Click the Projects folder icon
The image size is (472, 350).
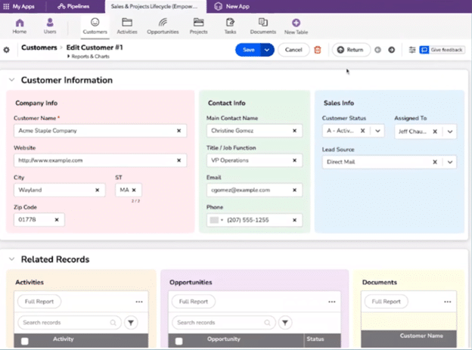pyautogui.click(x=198, y=23)
